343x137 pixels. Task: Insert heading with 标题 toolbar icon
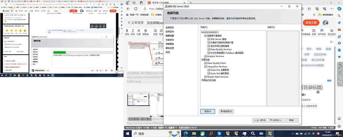coord(139,32)
